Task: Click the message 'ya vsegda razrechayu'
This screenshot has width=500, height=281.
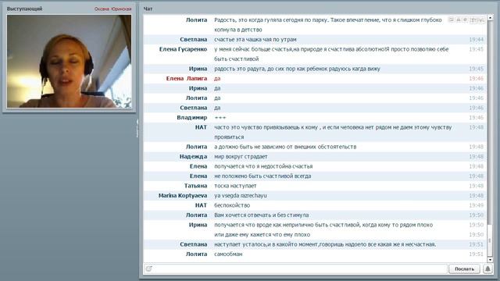Action: click(x=241, y=196)
